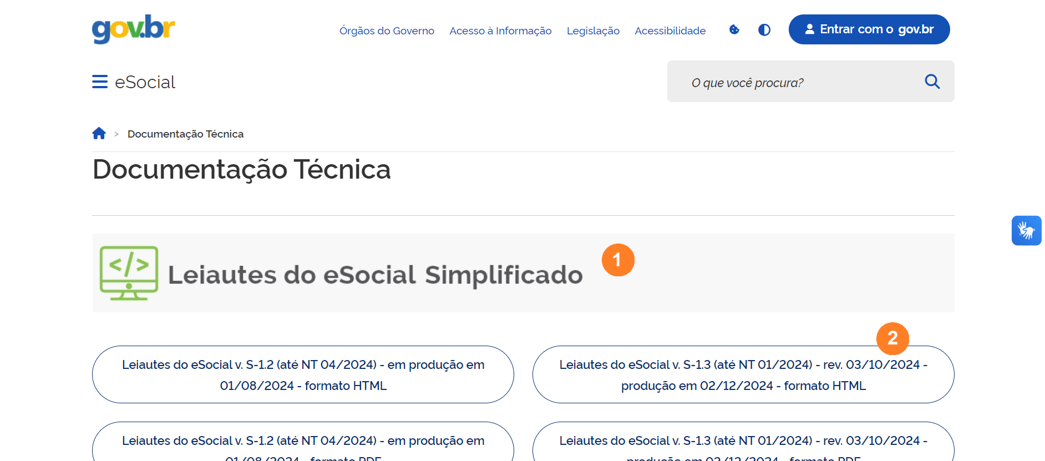Screen dimensions: 1045x461
Task: Open the cookie settings icon
Action: point(734,30)
